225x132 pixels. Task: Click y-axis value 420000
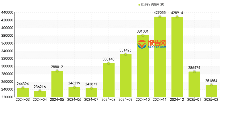[7, 20]
